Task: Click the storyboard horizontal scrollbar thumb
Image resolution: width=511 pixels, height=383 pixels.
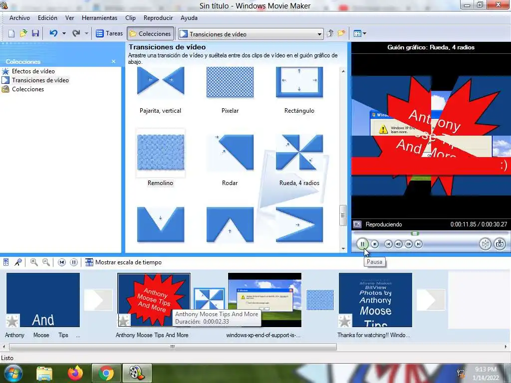Action: point(173,347)
